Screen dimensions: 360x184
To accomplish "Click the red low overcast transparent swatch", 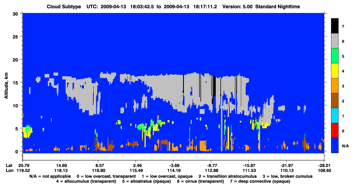I will [x=335, y=130].
